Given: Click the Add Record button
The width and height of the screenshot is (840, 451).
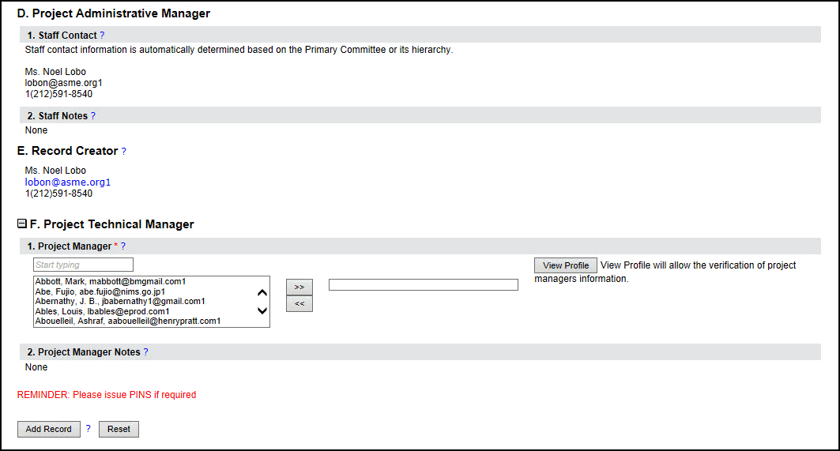Looking at the screenshot, I should click(x=48, y=429).
